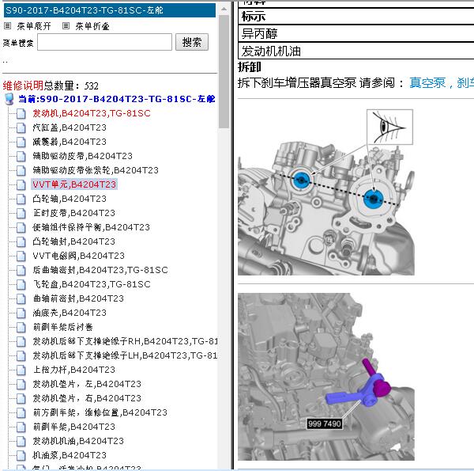Select the 异丙醇 table cell
The image size is (474, 471).
(x=356, y=33)
